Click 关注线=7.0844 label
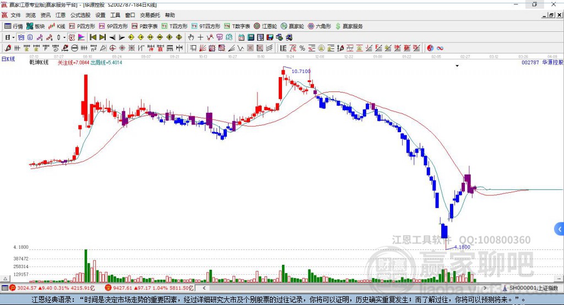 [x=73, y=63]
